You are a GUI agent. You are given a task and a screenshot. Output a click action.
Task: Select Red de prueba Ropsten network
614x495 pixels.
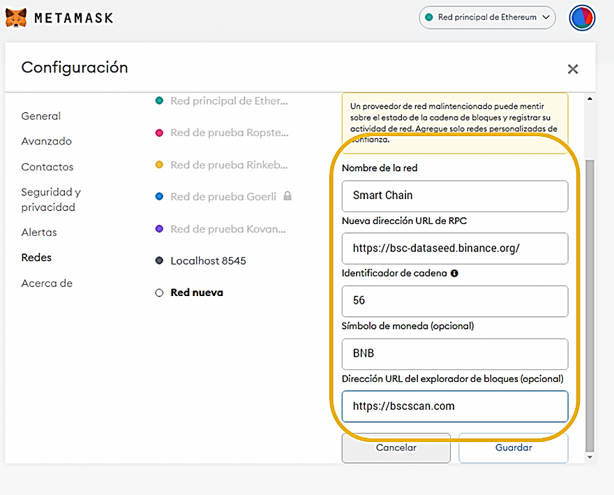point(222,133)
